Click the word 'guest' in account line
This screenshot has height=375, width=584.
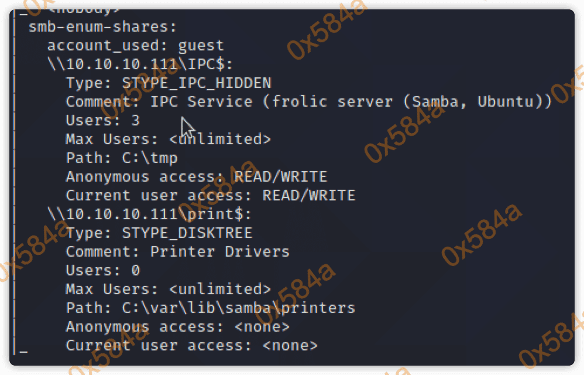tap(201, 45)
